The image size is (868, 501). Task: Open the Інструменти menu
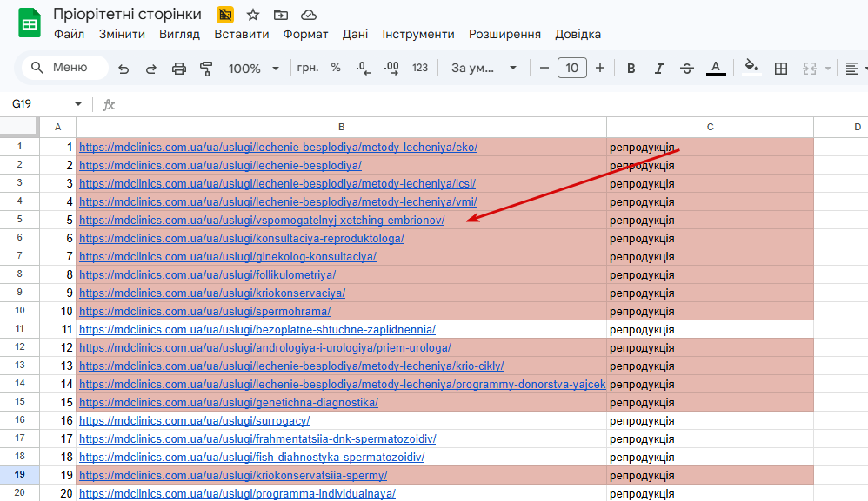418,34
